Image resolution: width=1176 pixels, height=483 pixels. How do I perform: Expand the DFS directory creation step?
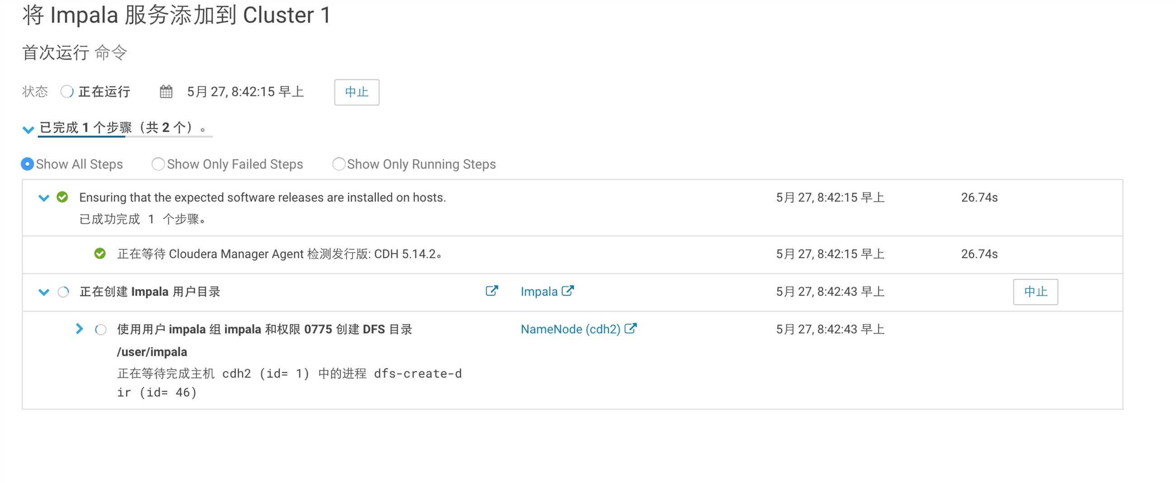point(80,328)
